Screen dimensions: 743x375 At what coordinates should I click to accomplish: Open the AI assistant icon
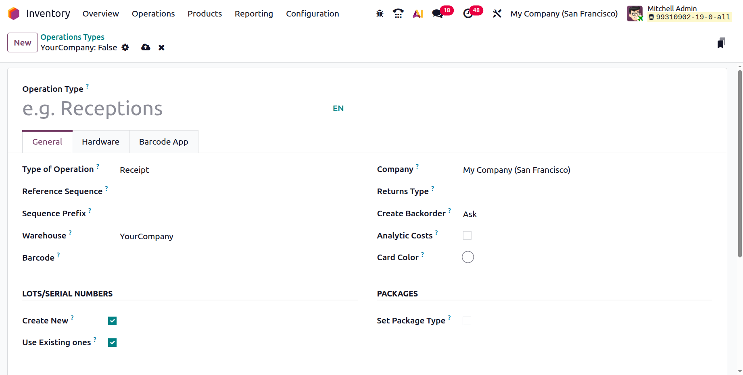pos(418,14)
